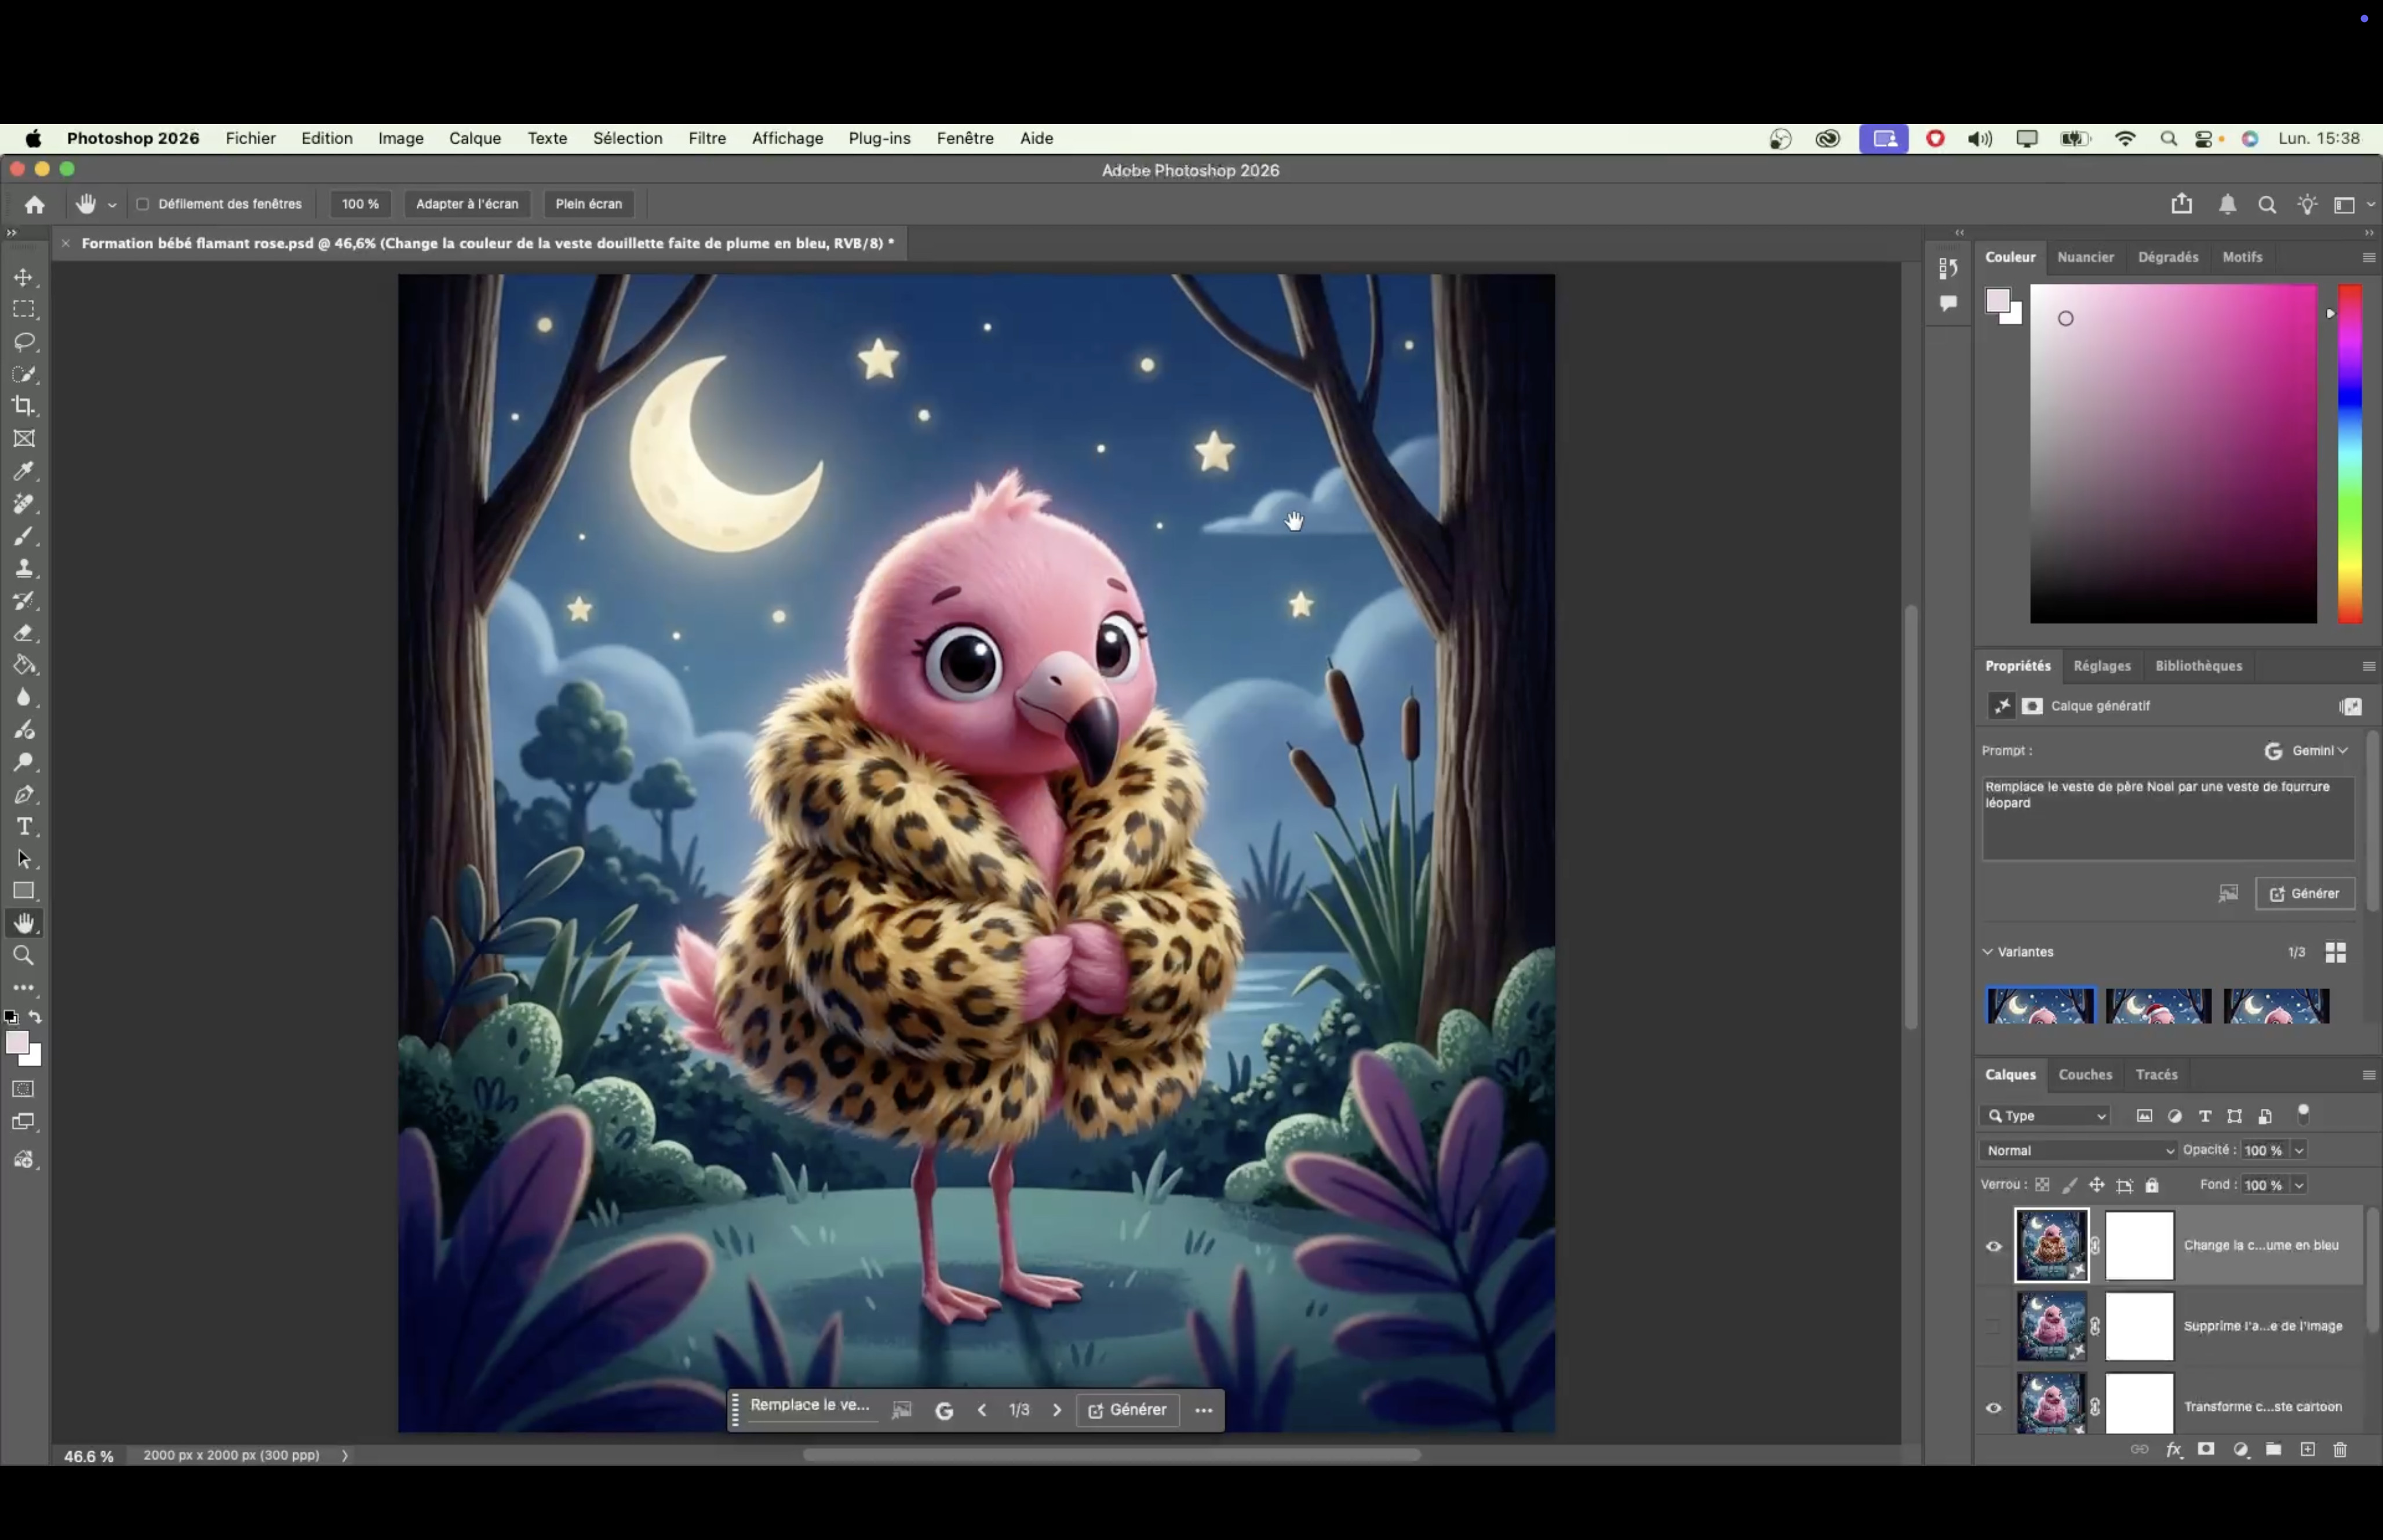
Task: Open the grid view of Variantes
Action: [x=2336, y=952]
